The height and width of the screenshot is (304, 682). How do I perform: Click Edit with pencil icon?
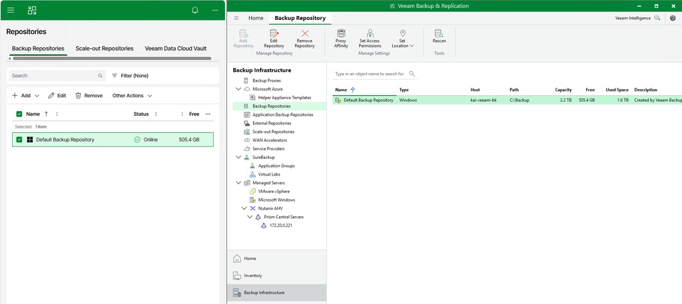57,96
